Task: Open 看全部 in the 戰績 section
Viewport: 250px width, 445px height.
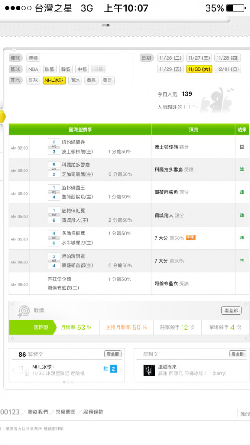Action: click(231, 311)
